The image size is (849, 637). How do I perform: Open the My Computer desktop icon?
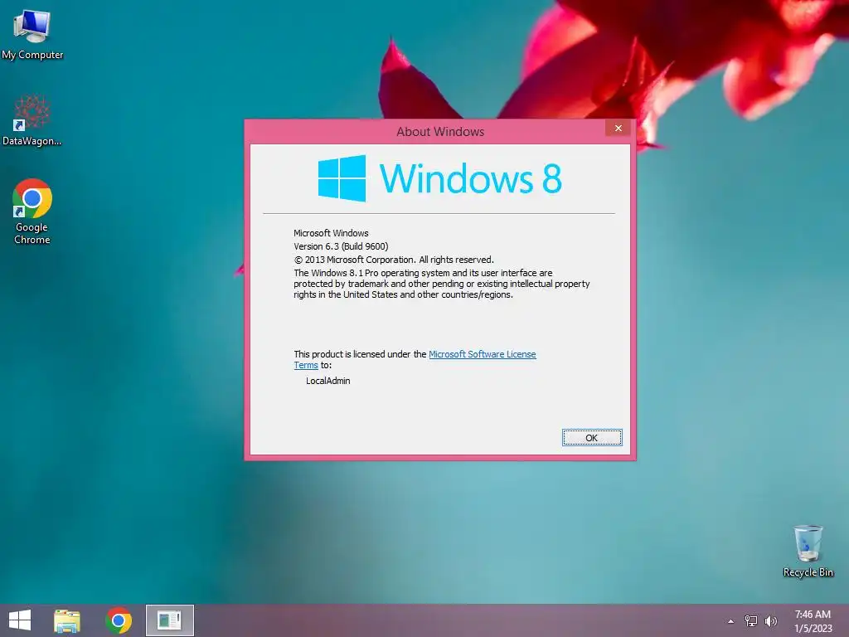click(32, 34)
